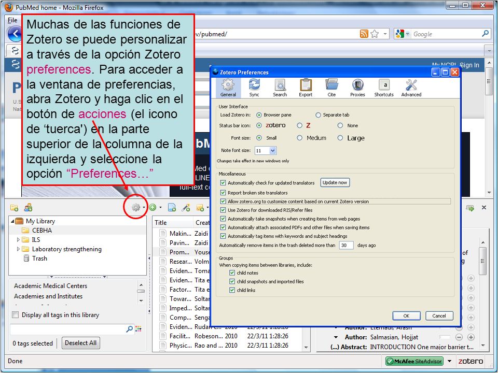Click the Sign In link

tap(469, 65)
